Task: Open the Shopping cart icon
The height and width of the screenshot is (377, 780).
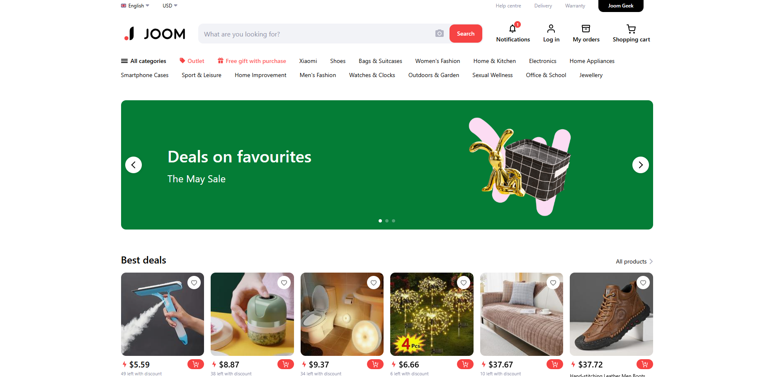Action: coord(631,29)
